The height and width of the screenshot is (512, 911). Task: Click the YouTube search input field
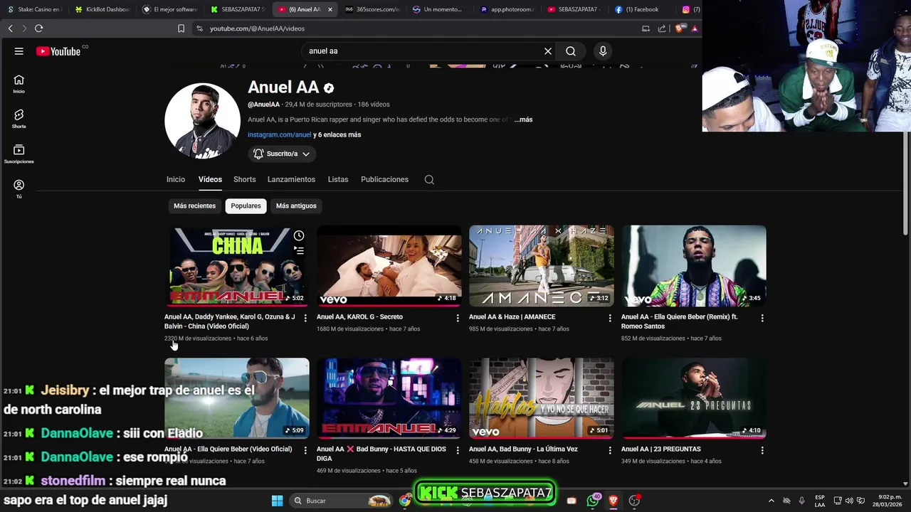(423, 51)
